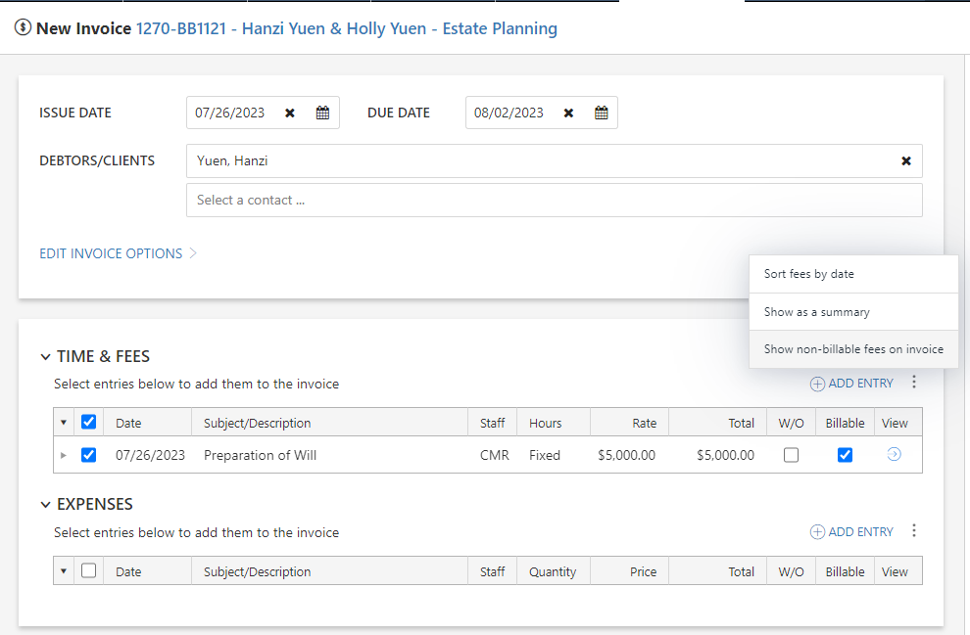Open the issue date calendar picker

pos(322,113)
